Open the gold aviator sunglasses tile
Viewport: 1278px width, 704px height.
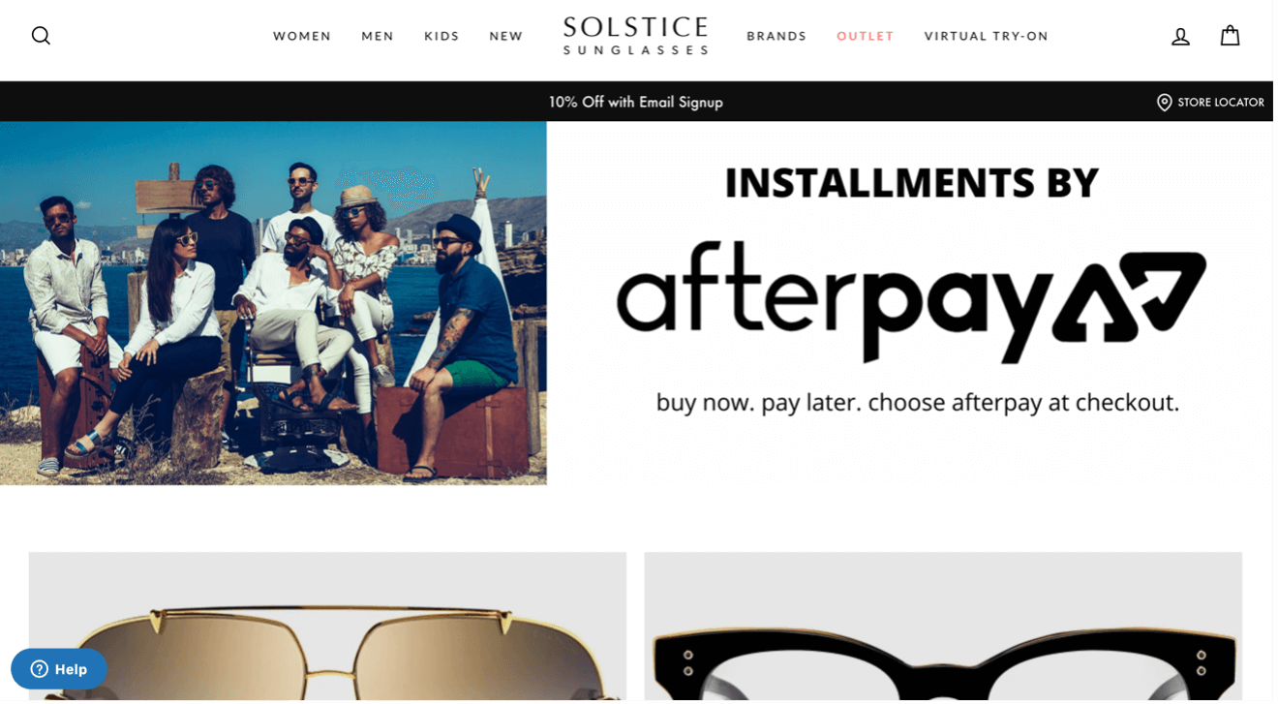click(327, 627)
